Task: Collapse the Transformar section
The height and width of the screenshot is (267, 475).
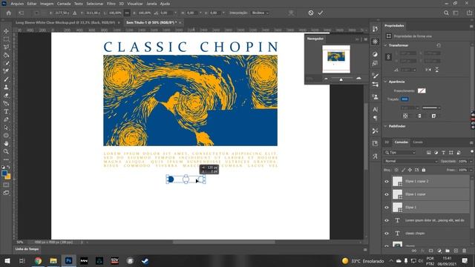Action: pyautogui.click(x=385, y=45)
